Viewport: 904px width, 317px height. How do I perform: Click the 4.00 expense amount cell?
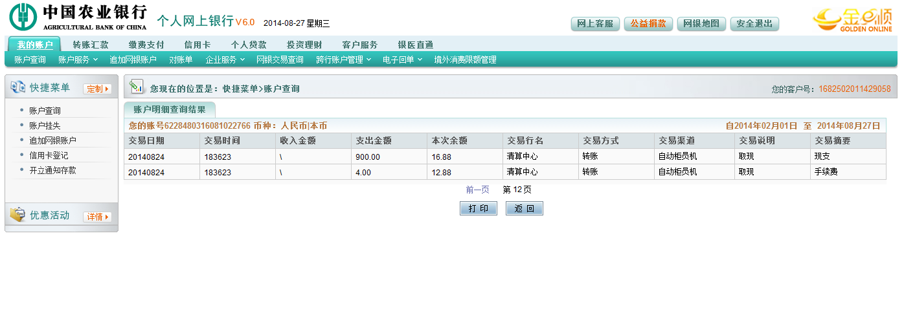390,172
